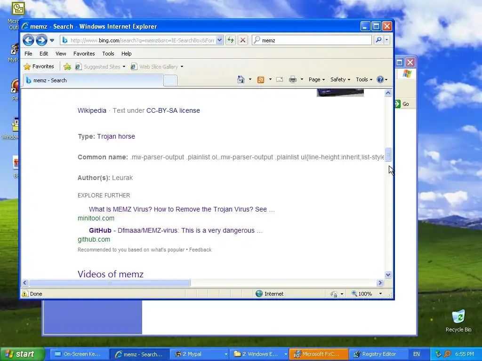This screenshot has height=361, width=482.
Task: Open the 100% zoom level control
Action: pyautogui.click(x=366, y=293)
